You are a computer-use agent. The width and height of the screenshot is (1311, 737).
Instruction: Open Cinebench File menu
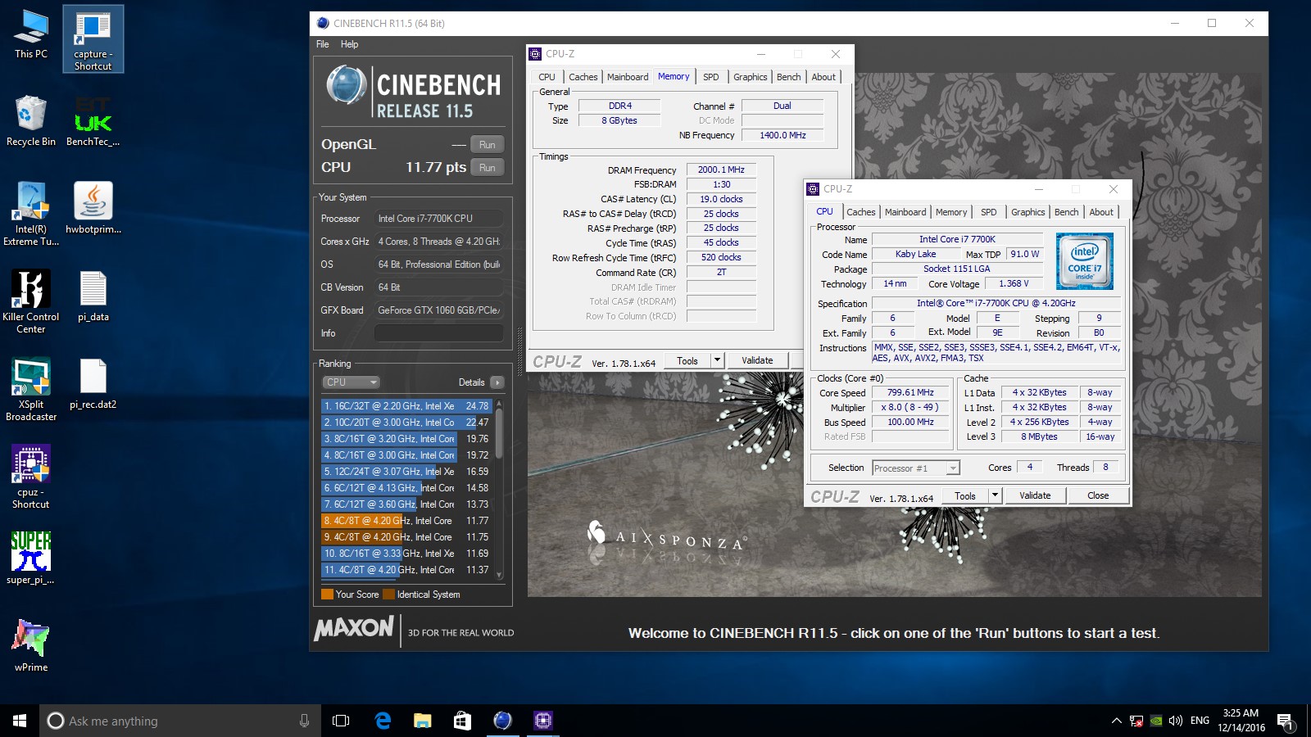(x=323, y=44)
